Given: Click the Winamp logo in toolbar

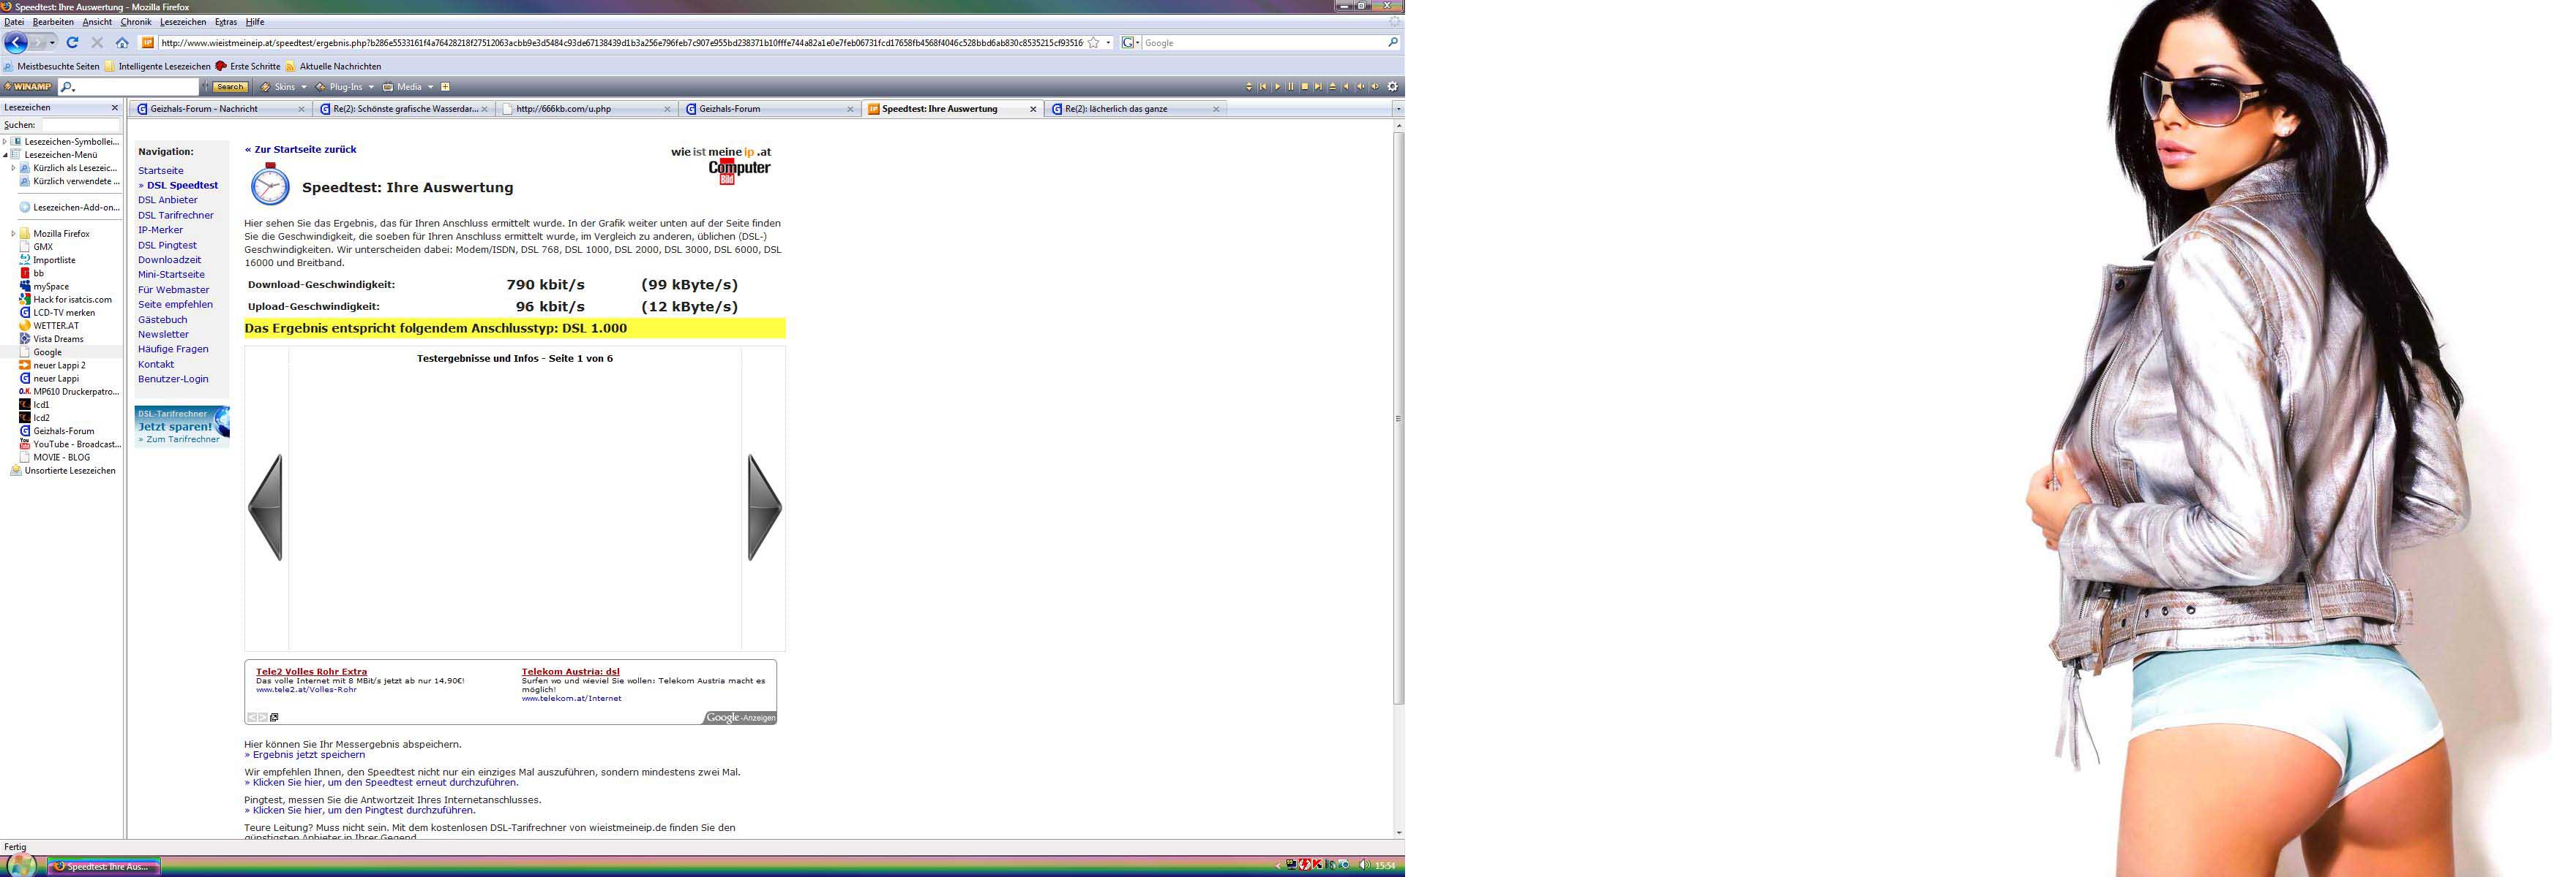Looking at the screenshot, I should pos(27,87).
